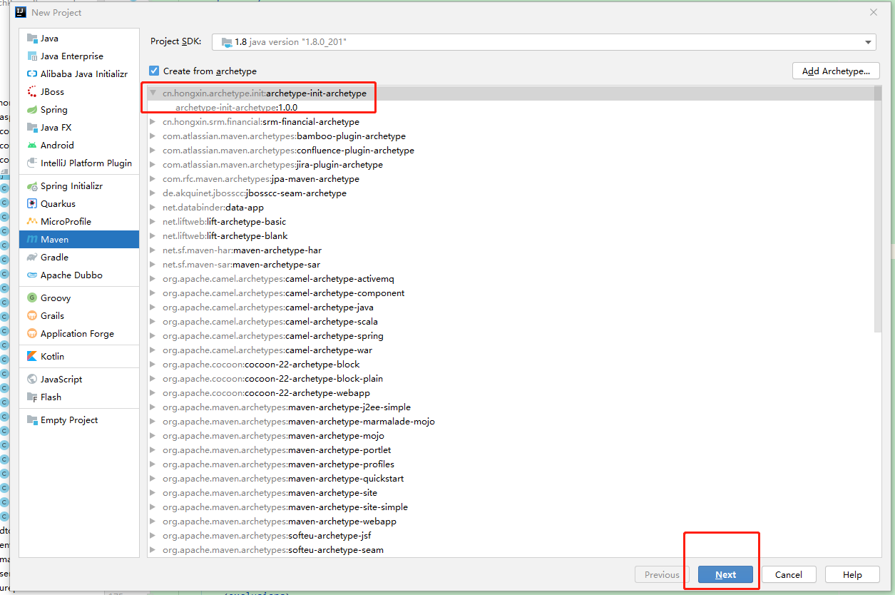This screenshot has width=895, height=595.
Task: Select lift-archetype-basic entry
Action: [224, 222]
